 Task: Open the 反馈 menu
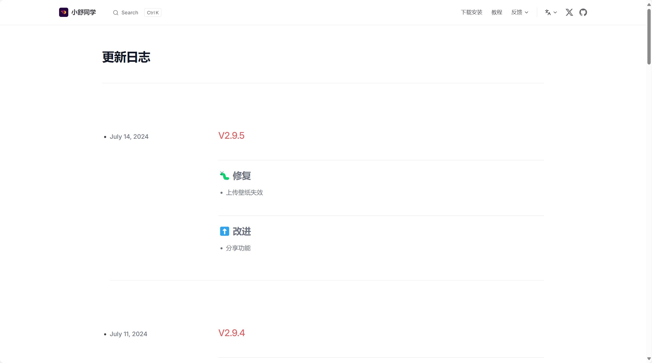pyautogui.click(x=520, y=12)
